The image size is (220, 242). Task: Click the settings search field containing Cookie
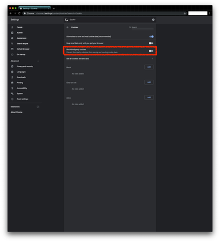pyautogui.click(x=110, y=20)
